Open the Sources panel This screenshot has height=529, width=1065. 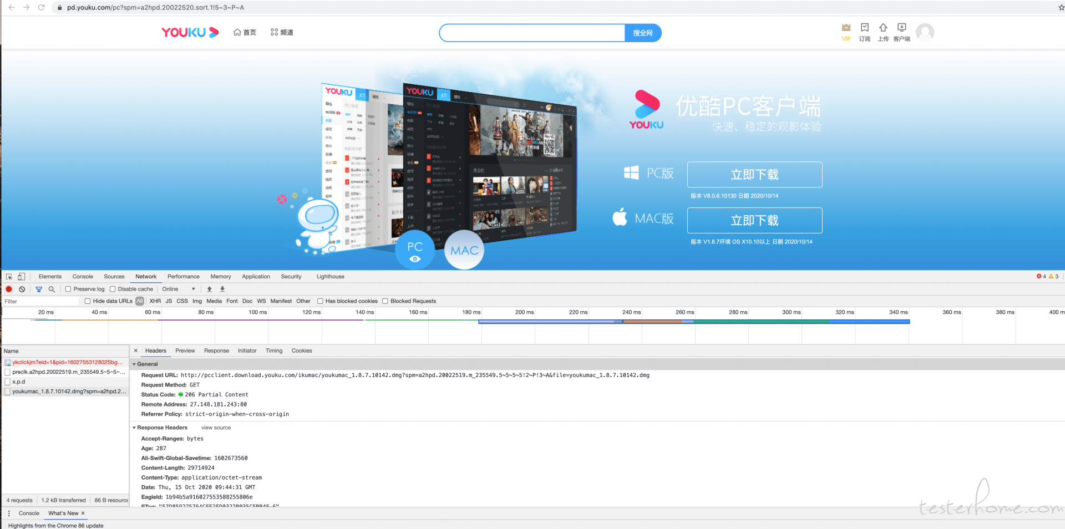[114, 276]
